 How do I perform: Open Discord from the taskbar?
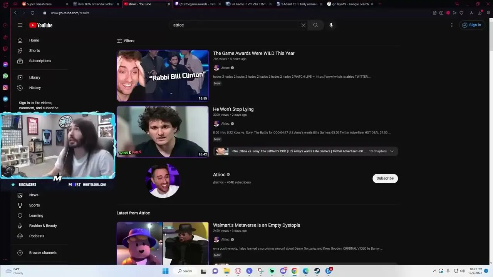pos(283,271)
